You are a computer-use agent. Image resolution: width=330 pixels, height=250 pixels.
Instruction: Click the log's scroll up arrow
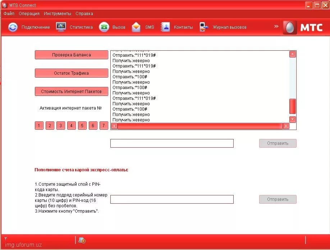pyautogui.click(x=292, y=54)
